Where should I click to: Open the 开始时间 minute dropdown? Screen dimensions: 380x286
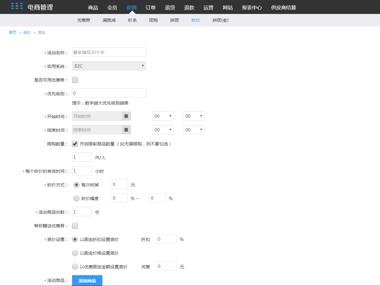tap(193, 116)
